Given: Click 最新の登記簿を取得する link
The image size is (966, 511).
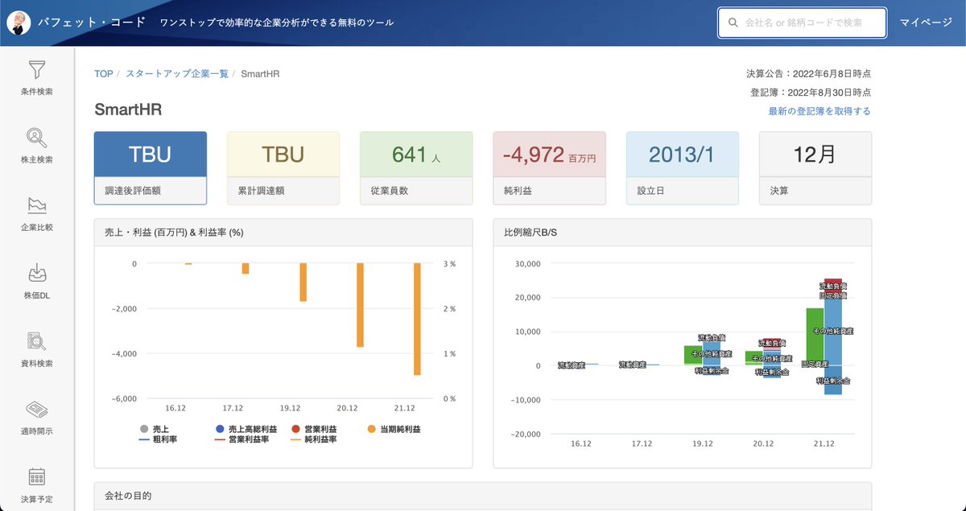Looking at the screenshot, I should point(819,111).
